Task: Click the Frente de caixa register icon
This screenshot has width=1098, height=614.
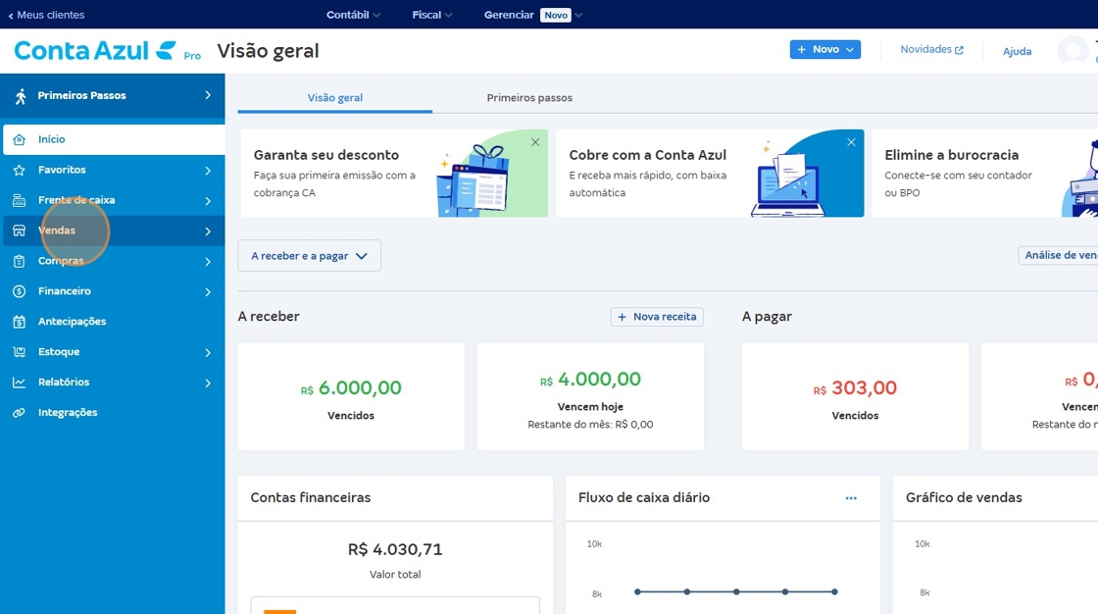Action: [19, 200]
